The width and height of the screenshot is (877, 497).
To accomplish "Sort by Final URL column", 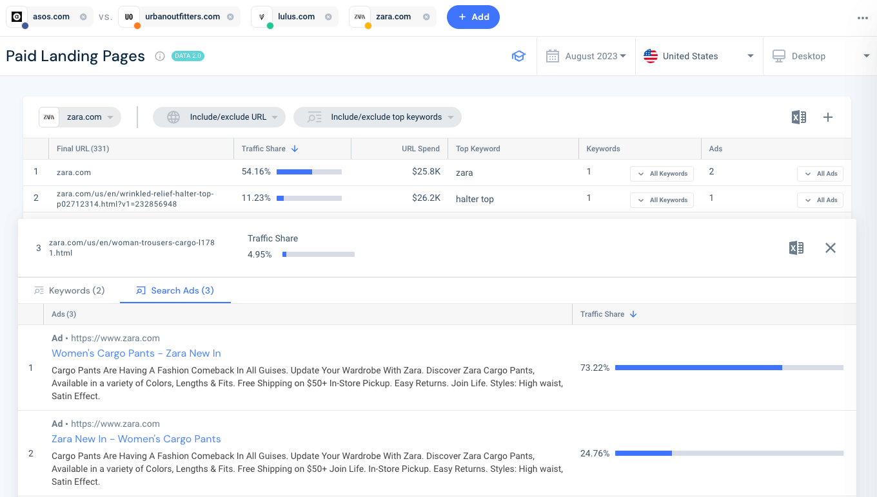I will 83,149.
